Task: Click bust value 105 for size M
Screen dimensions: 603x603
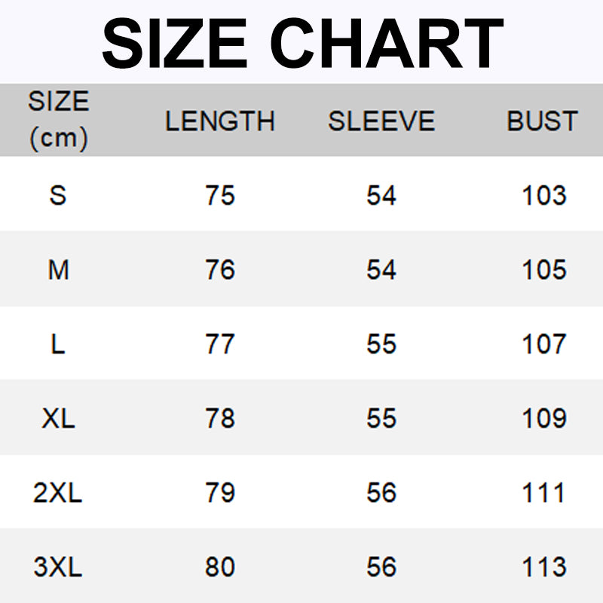Action: tap(543, 270)
